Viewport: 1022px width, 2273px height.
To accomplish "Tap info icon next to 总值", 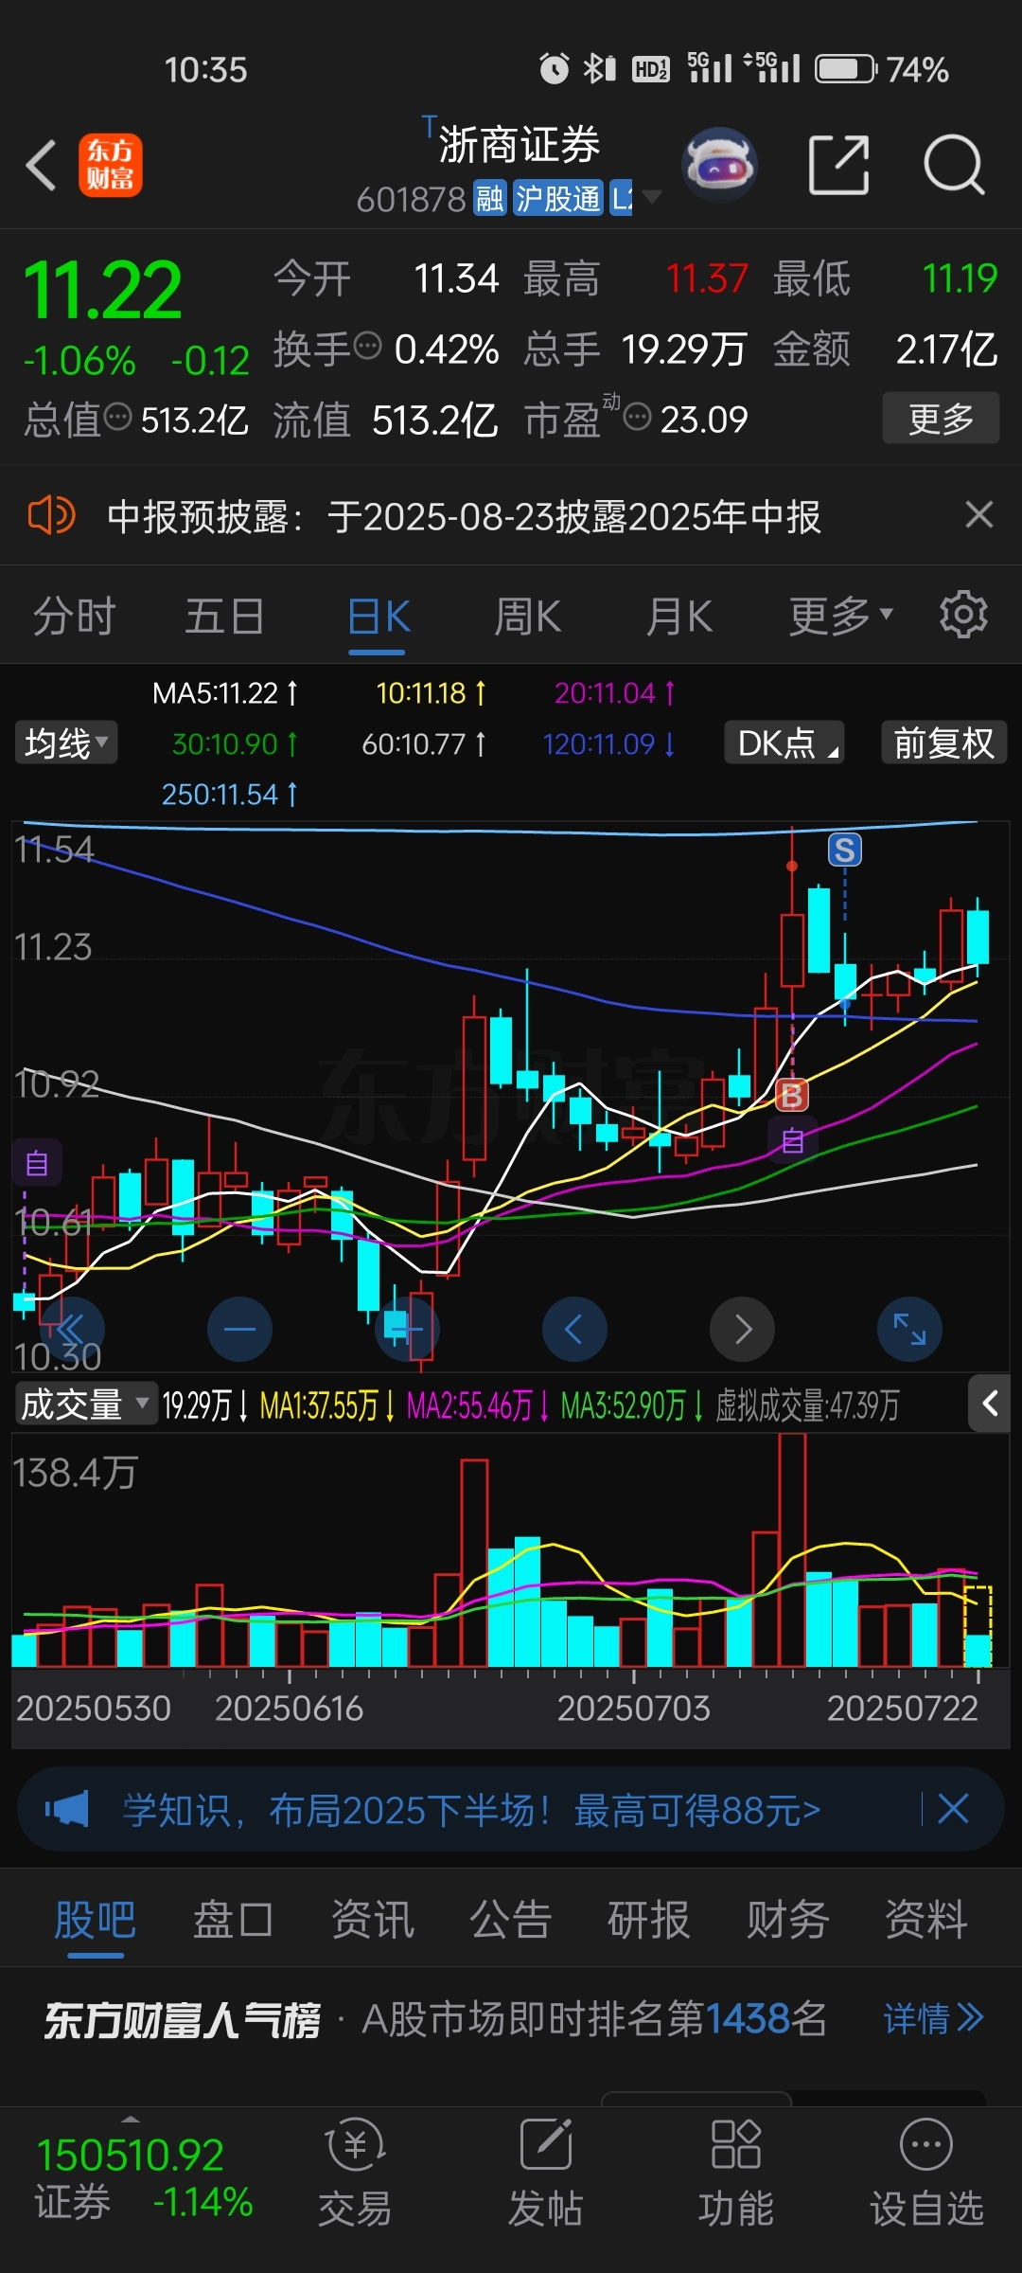I will click(x=117, y=416).
